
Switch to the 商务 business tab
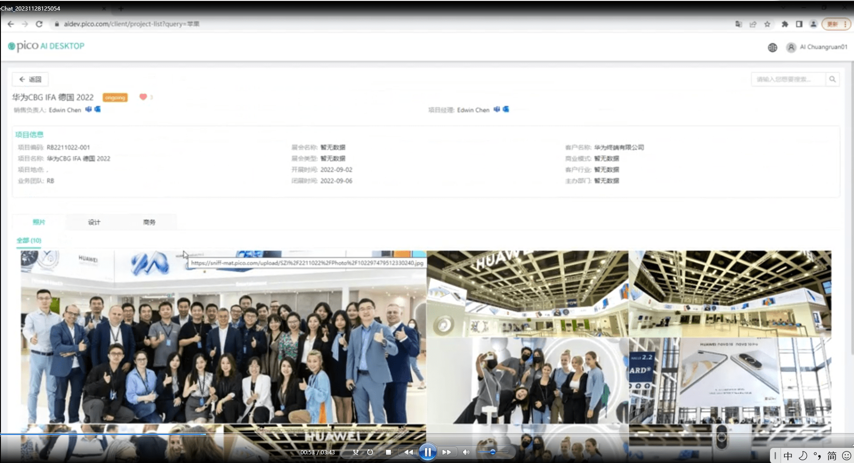[149, 222]
